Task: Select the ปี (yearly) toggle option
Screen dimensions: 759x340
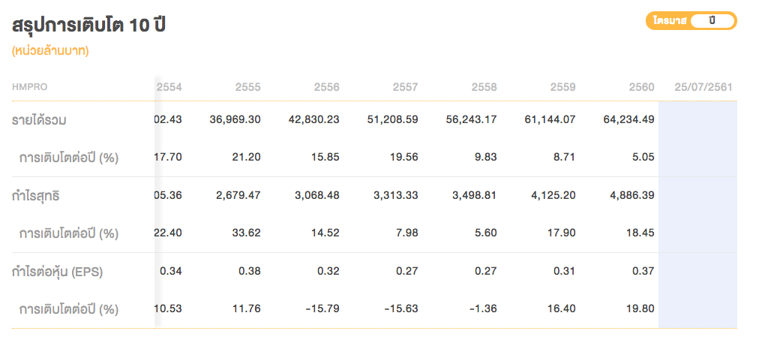Action: click(x=712, y=21)
